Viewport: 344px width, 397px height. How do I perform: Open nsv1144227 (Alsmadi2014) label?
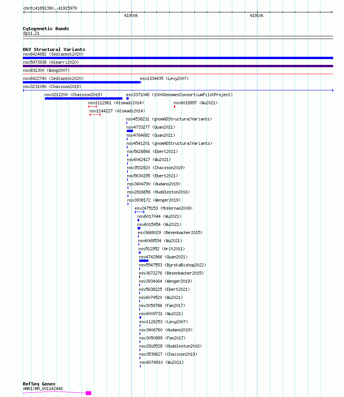point(117,111)
